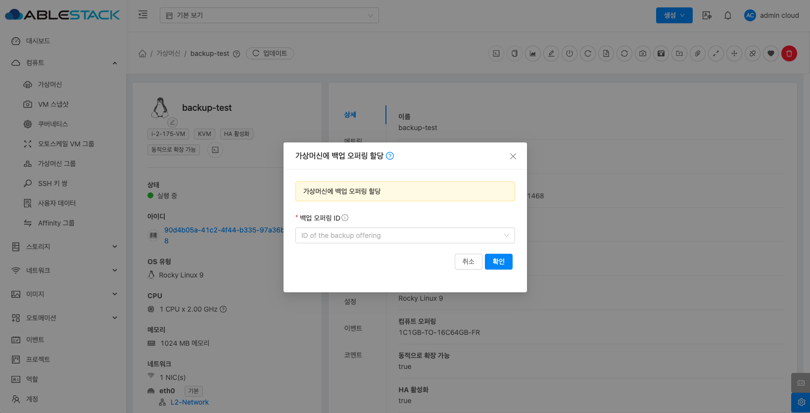Click the red delete VM trash icon
The width and height of the screenshot is (810, 413).
[x=789, y=53]
